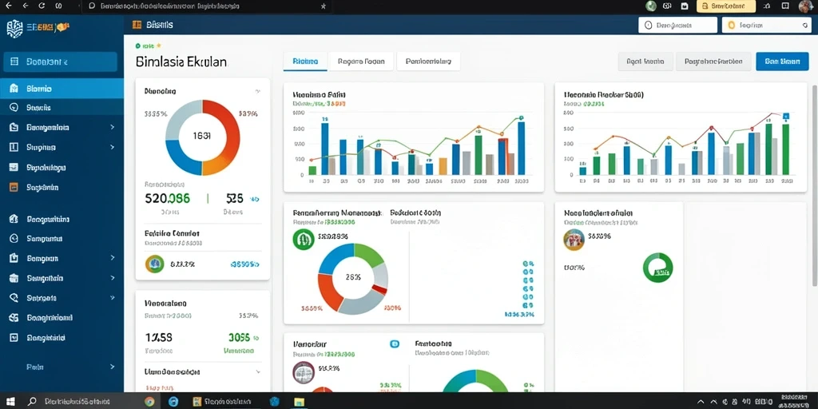Click the blue hexagon taskbar icon
This screenshot has height=409, width=818.
click(x=275, y=401)
